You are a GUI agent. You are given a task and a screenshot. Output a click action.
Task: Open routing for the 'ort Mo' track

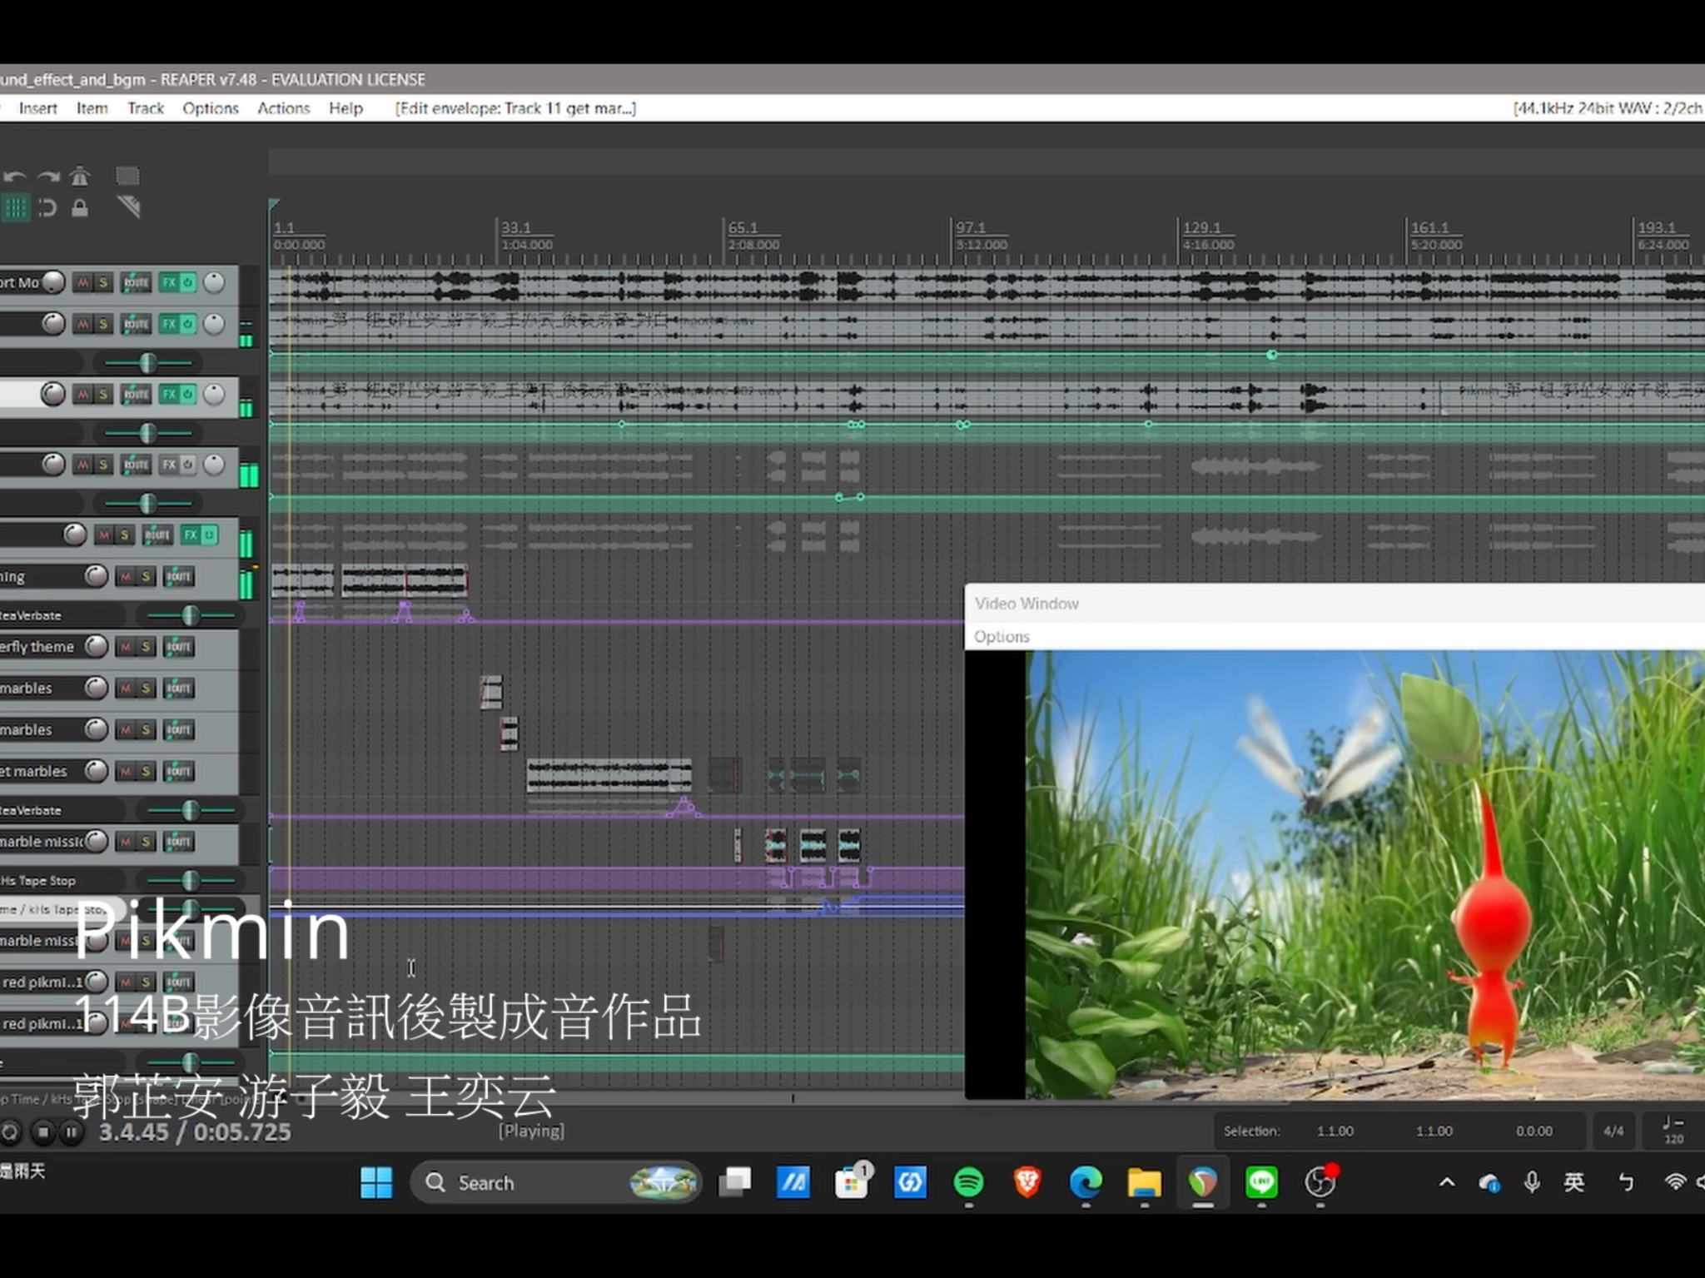[x=136, y=283]
